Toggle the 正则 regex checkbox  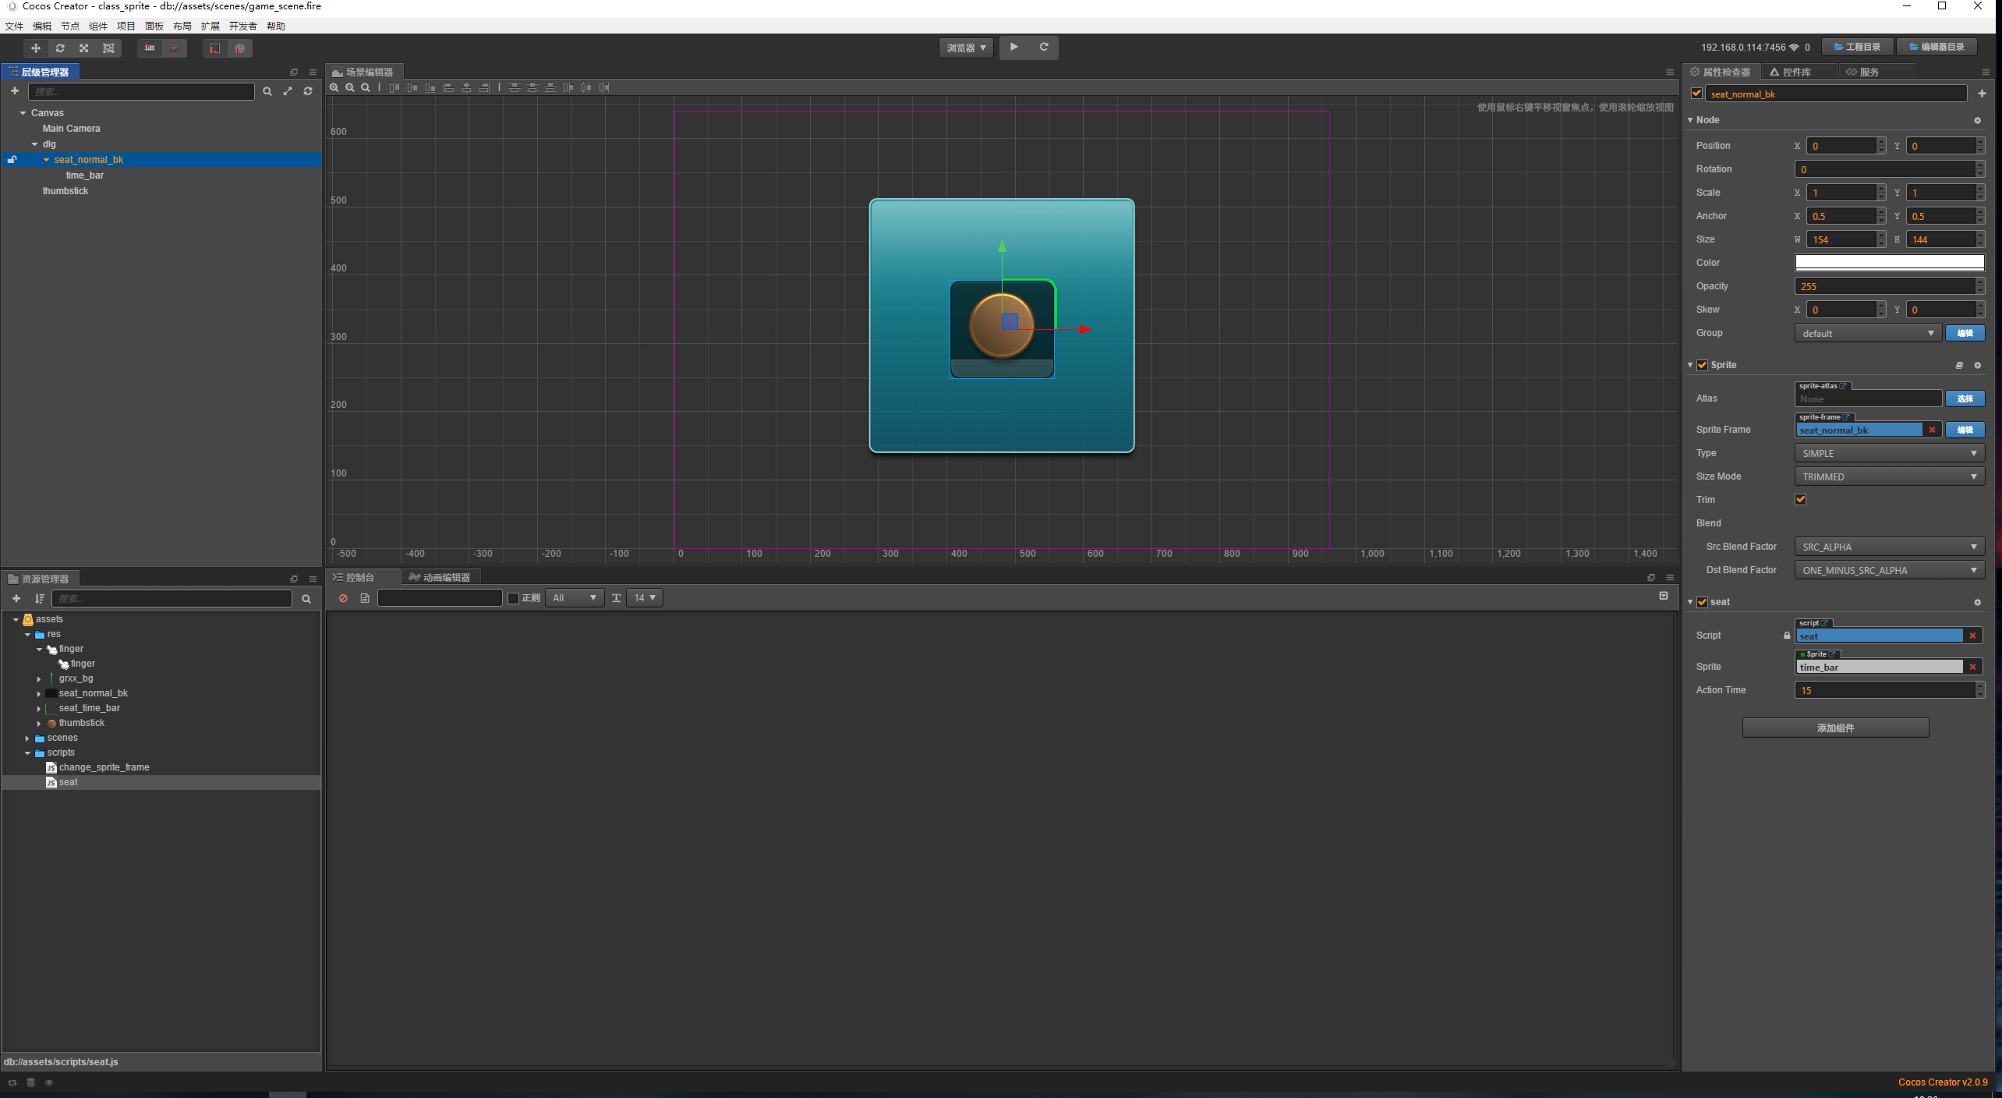click(x=513, y=598)
